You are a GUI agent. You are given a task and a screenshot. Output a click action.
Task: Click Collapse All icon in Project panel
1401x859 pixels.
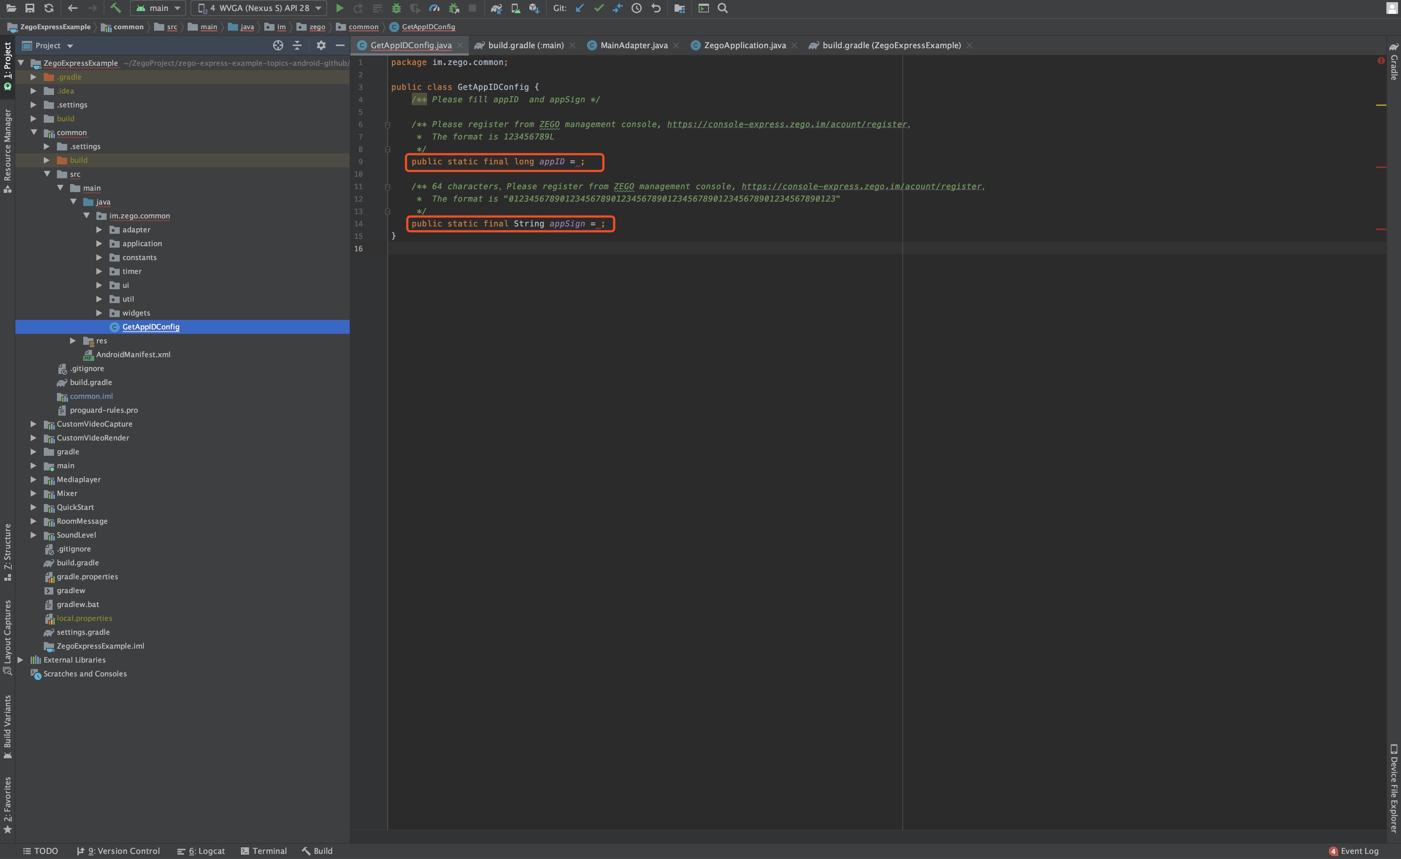pos(297,46)
